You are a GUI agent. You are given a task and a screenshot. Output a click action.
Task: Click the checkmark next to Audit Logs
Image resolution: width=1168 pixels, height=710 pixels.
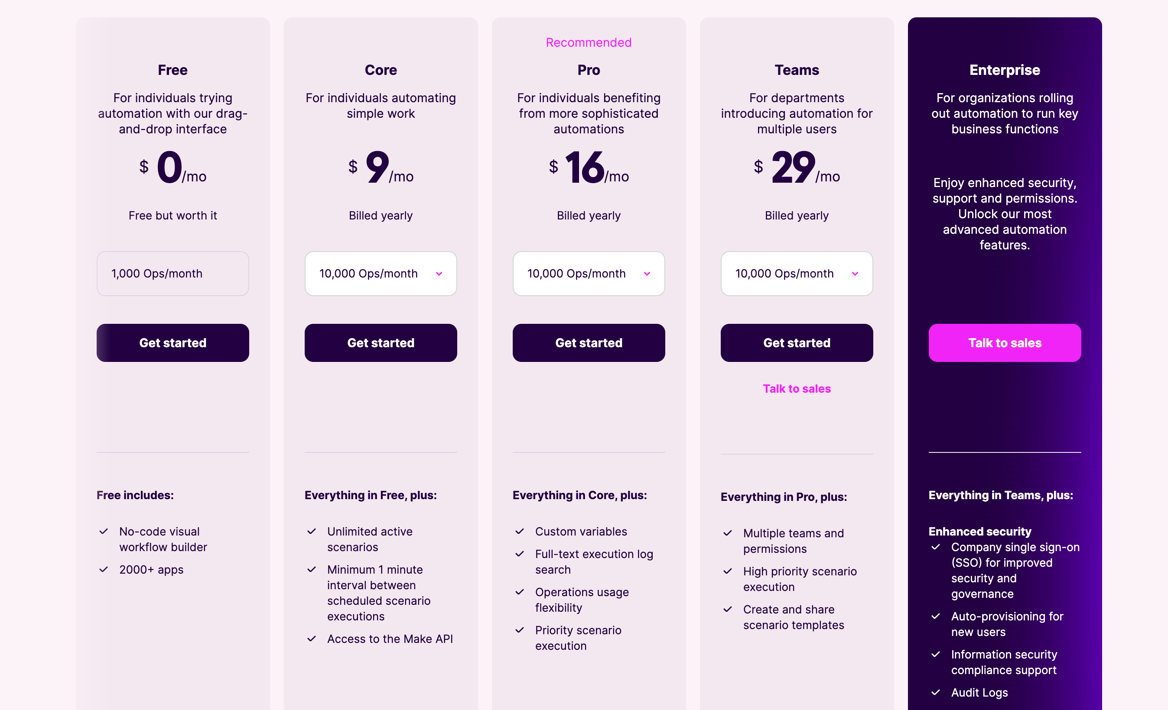(936, 693)
